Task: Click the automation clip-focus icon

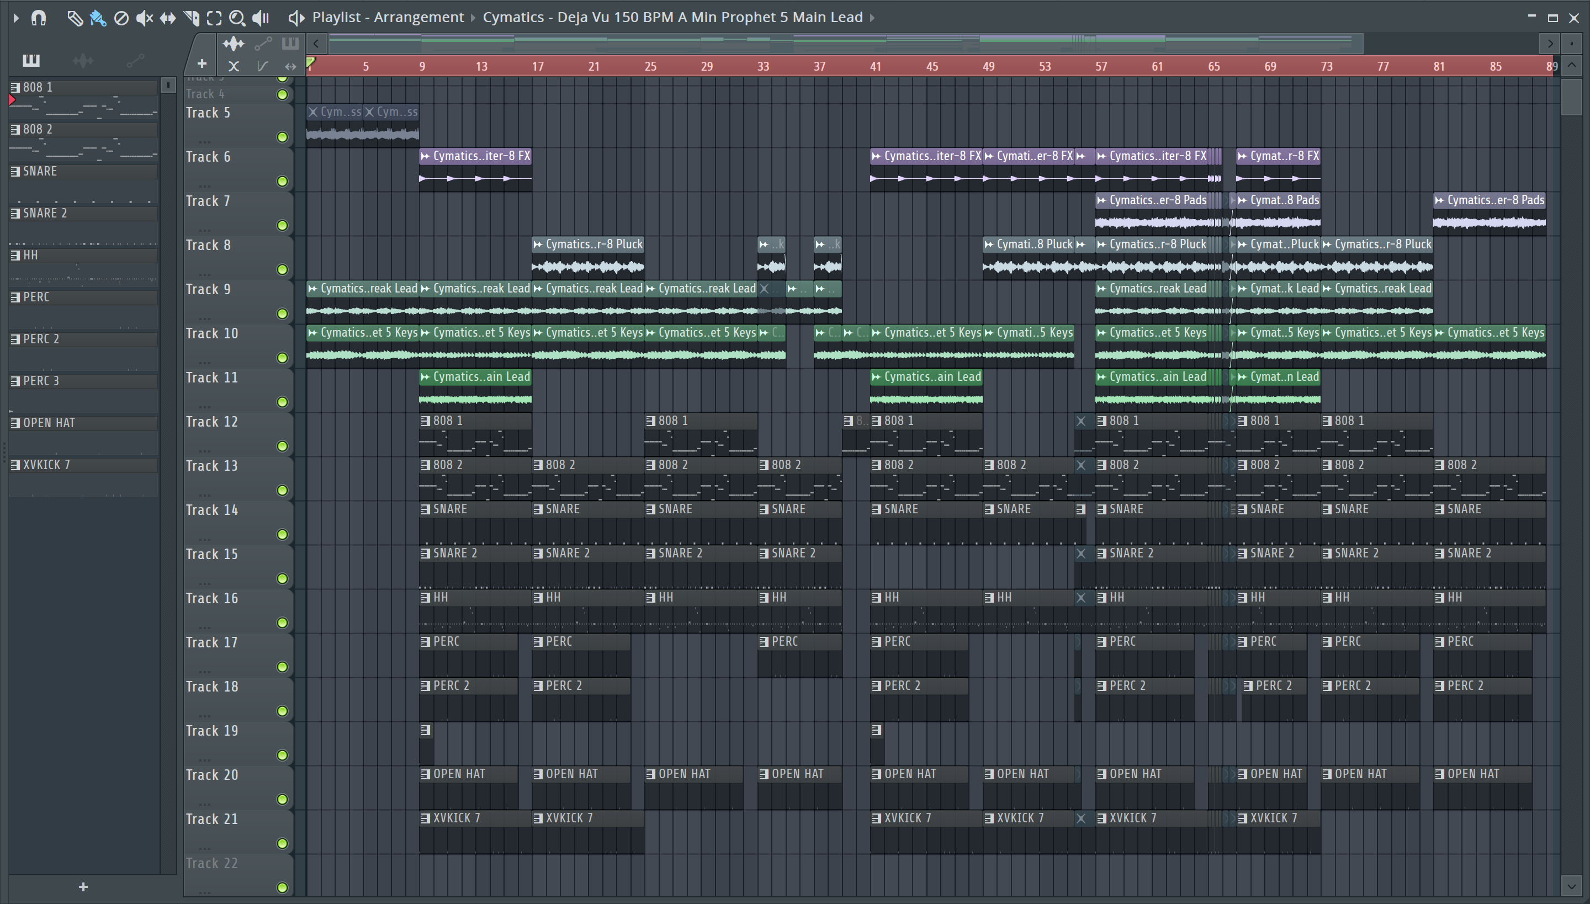Action: coord(263,44)
